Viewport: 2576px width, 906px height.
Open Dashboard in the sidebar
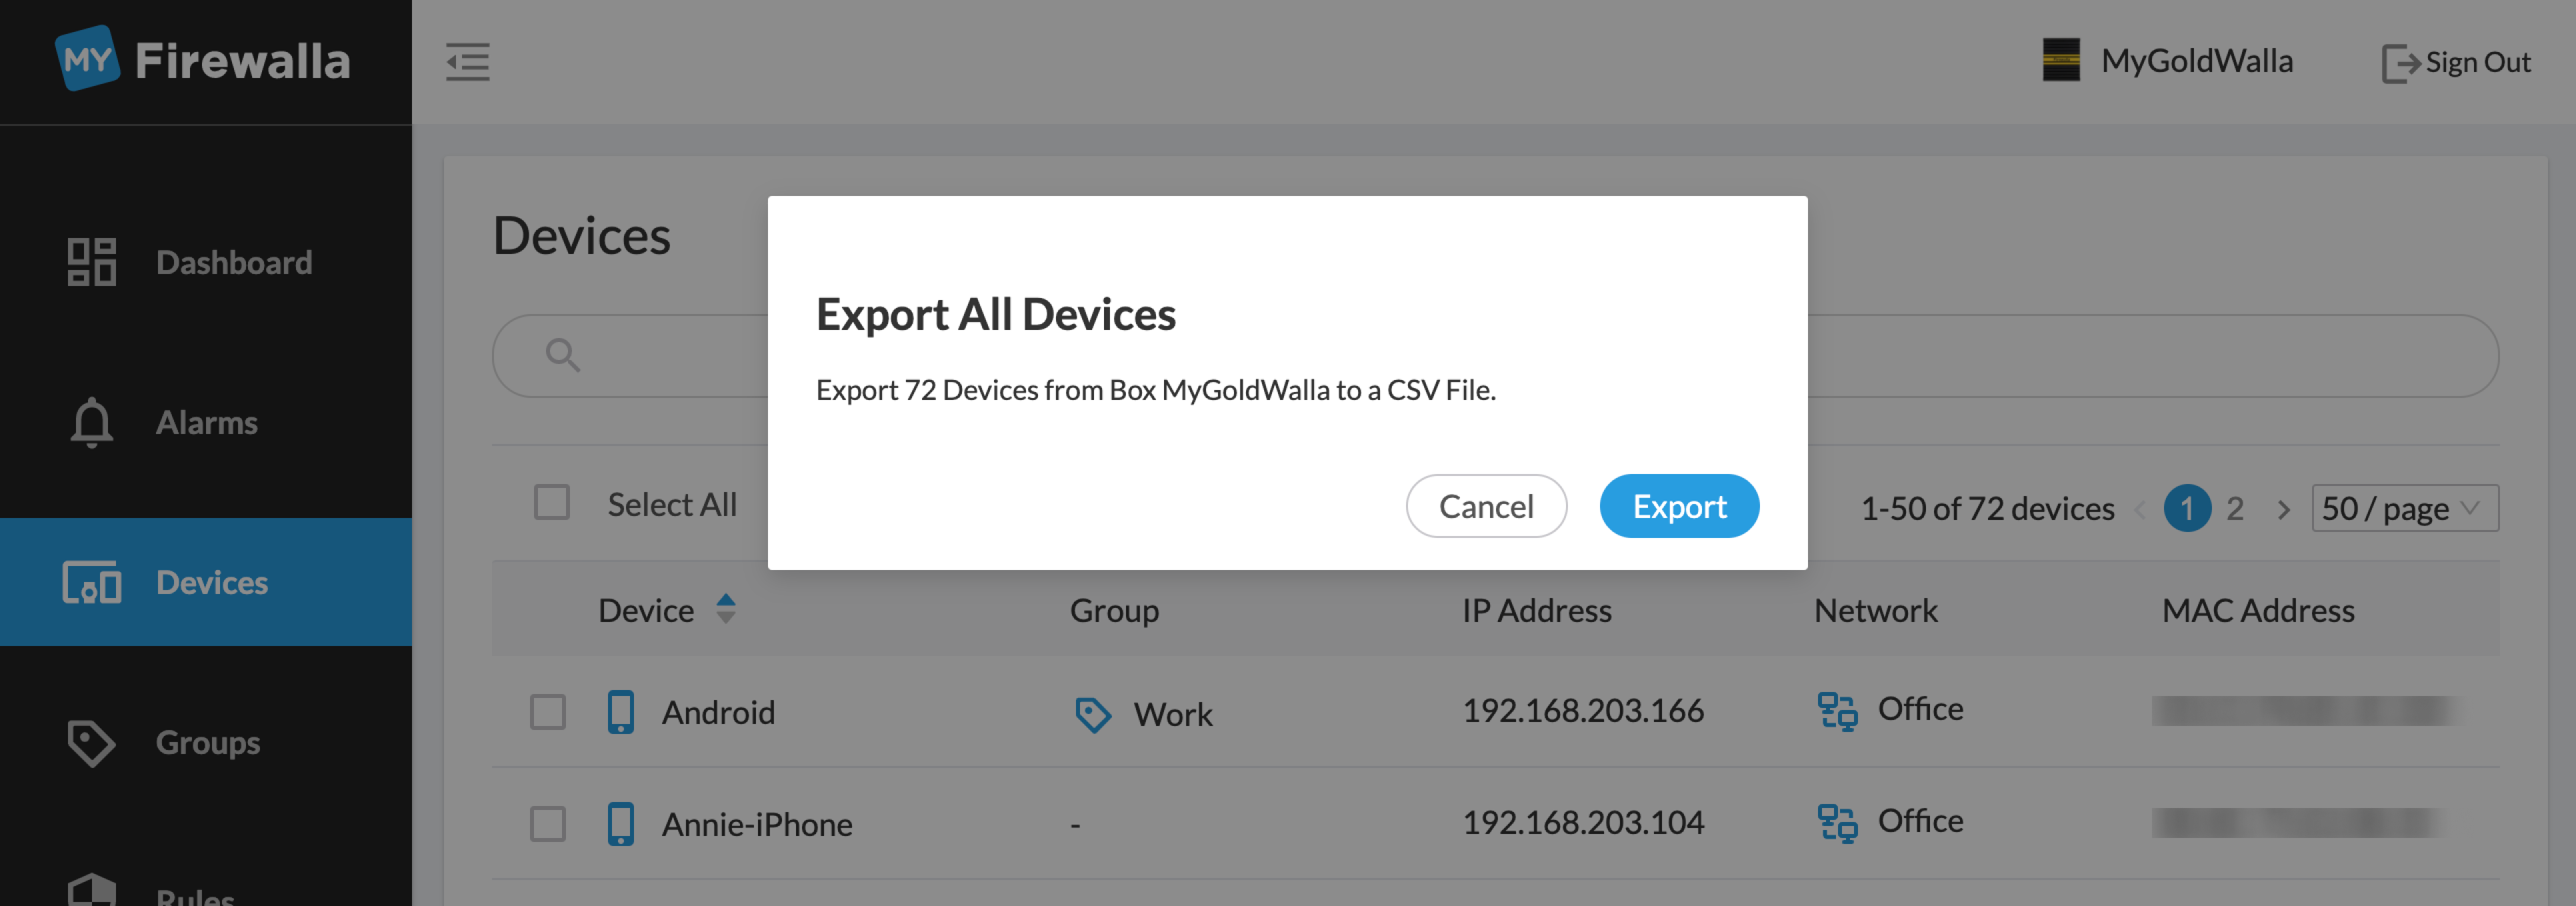click(x=206, y=262)
